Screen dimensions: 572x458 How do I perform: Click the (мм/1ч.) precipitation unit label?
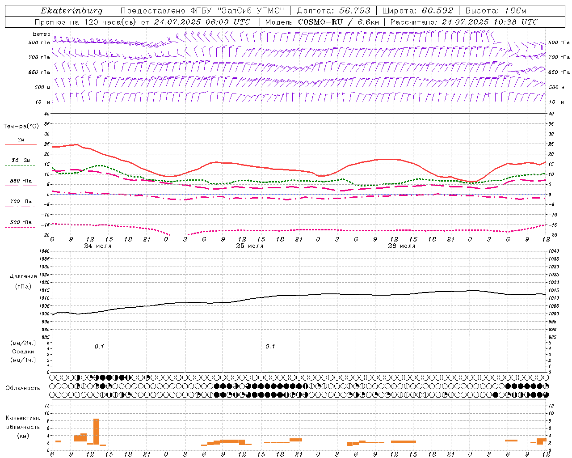click(23, 360)
